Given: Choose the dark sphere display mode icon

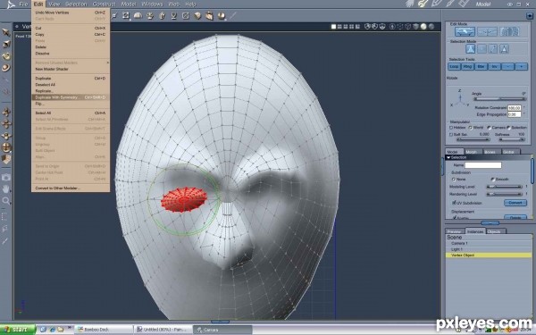Looking at the screenshot, I should click(x=431, y=26).
